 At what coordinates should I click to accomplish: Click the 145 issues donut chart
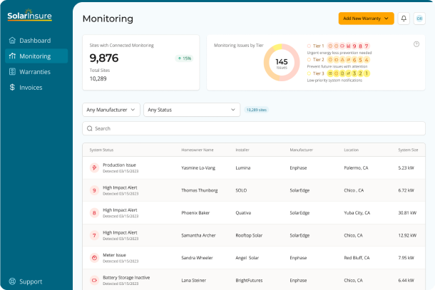point(282,63)
